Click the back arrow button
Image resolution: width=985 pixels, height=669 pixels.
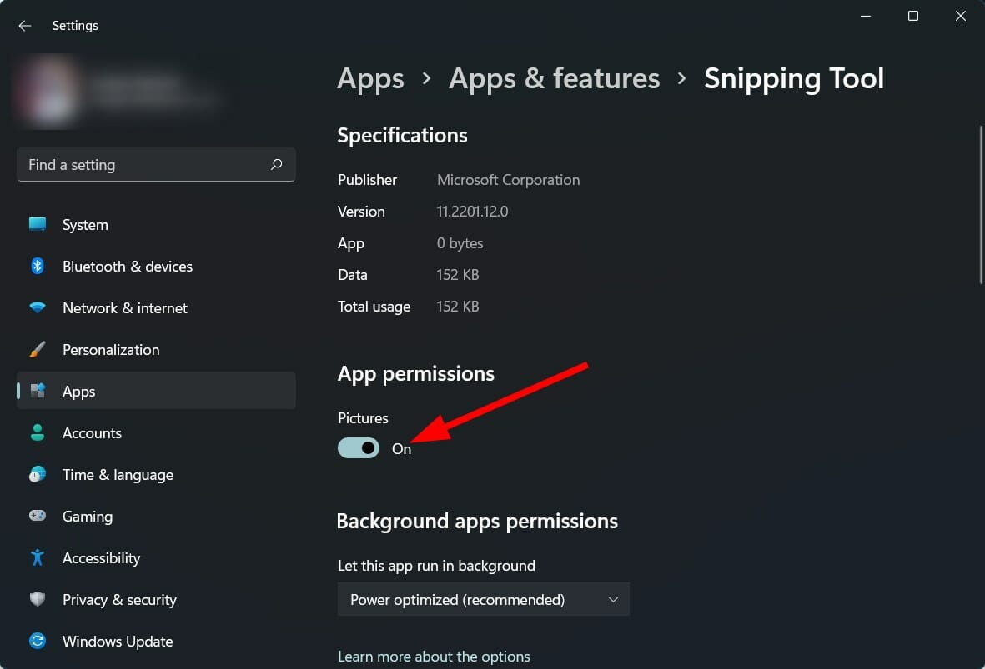[x=24, y=25]
